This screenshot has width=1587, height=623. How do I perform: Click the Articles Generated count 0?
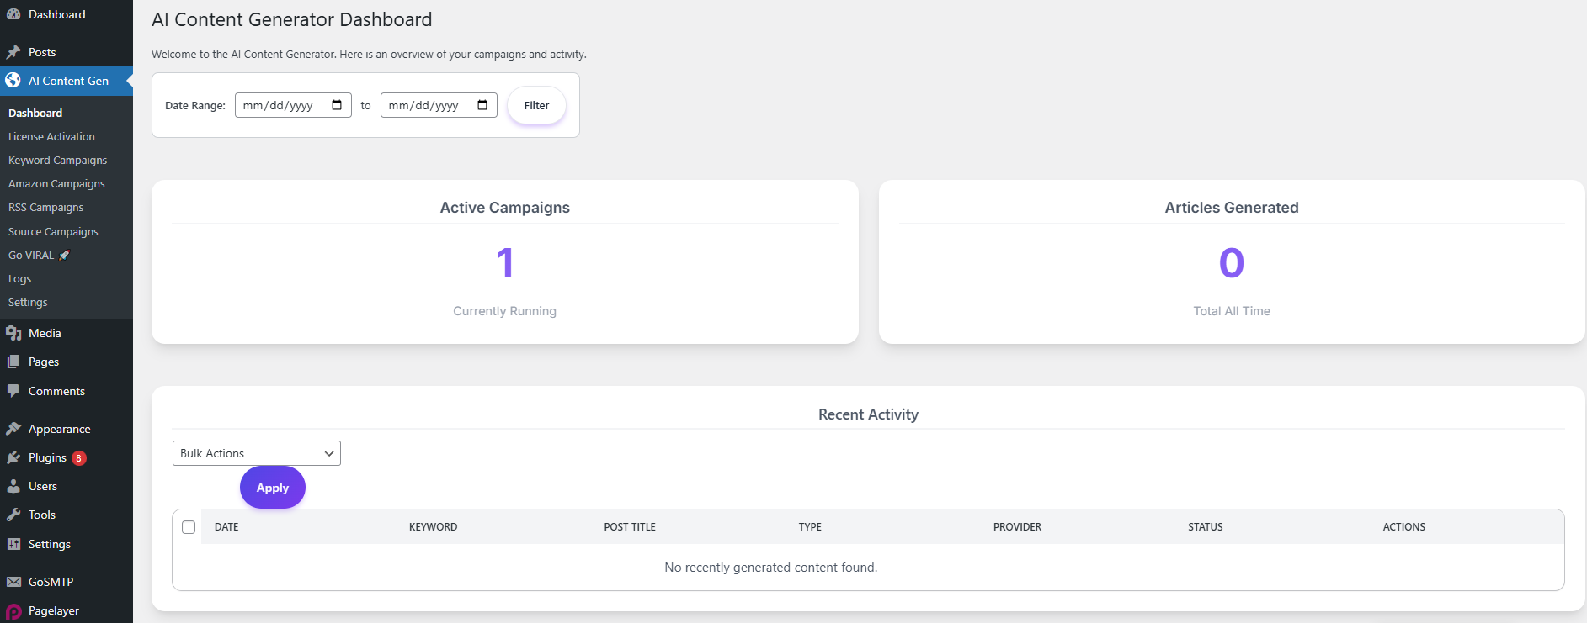click(x=1232, y=263)
